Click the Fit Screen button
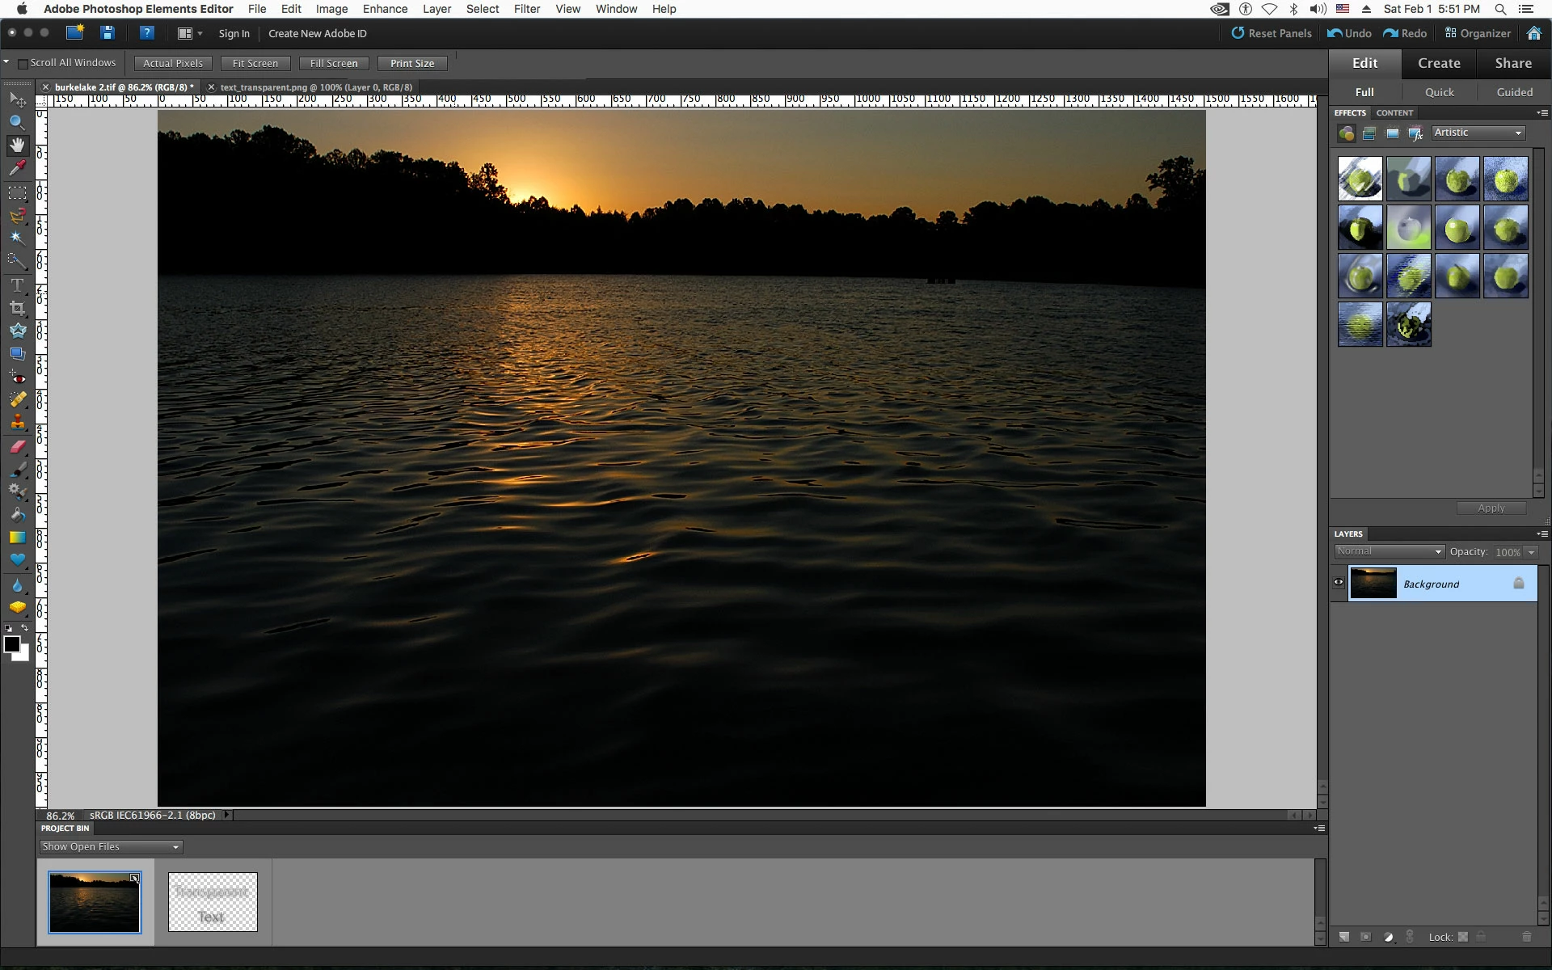Image resolution: width=1552 pixels, height=970 pixels. pyautogui.click(x=255, y=63)
